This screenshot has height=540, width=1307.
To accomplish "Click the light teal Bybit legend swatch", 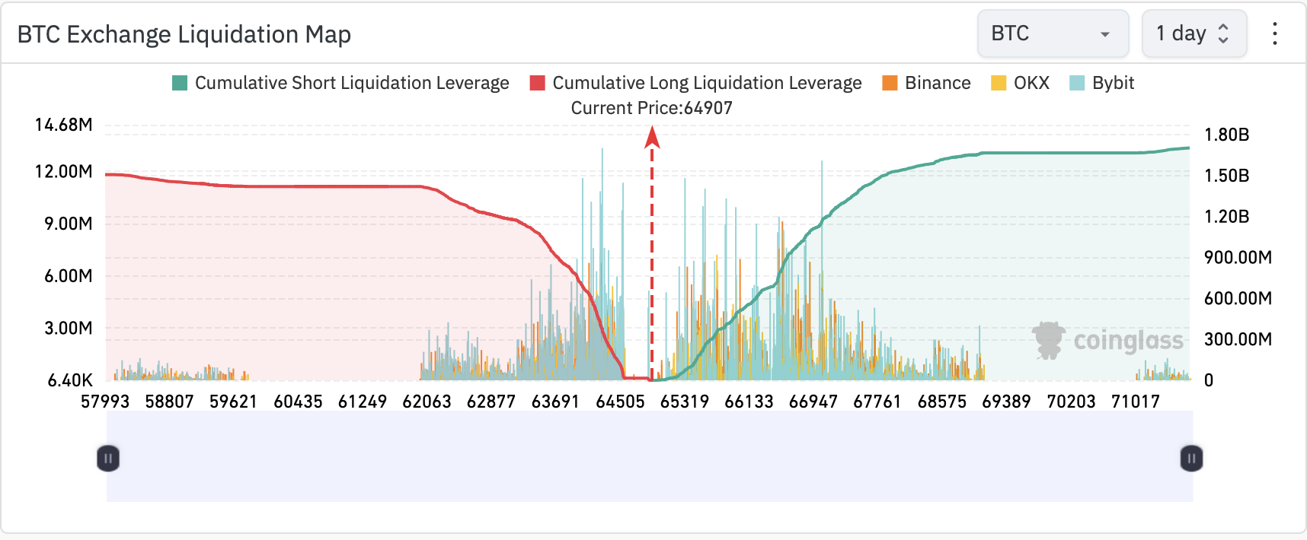I will click(1077, 83).
